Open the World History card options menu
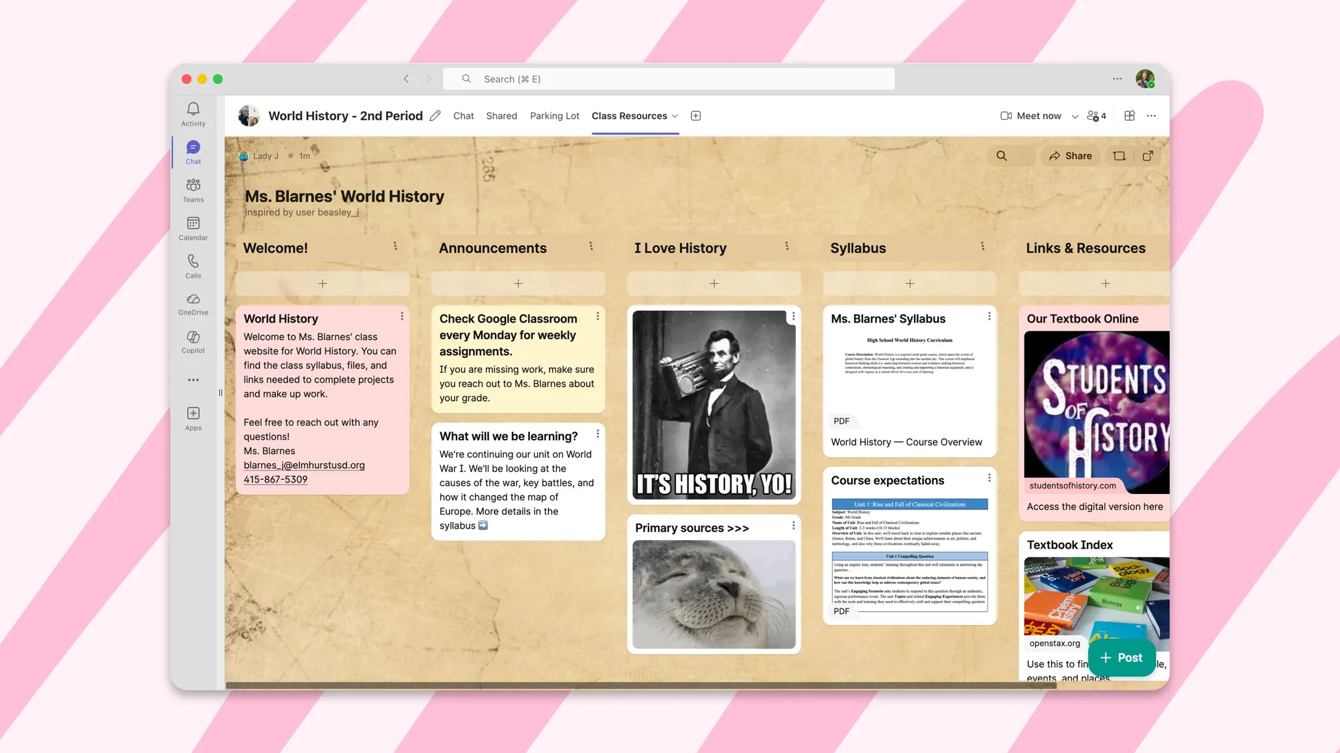Screen dimensions: 1340x753 coord(402,317)
